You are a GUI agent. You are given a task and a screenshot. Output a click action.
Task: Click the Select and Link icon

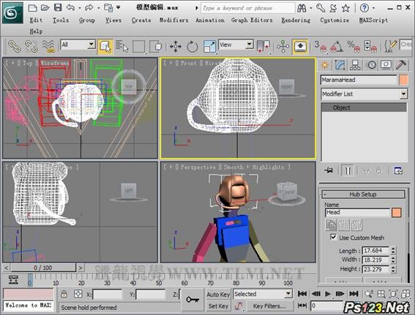pyautogui.click(x=15, y=47)
